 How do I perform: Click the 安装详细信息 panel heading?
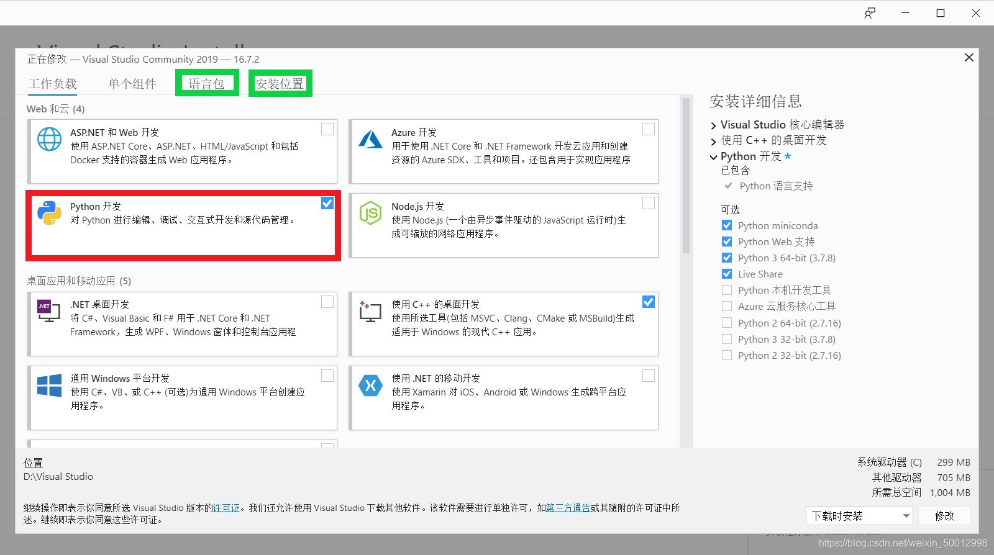[x=755, y=101]
